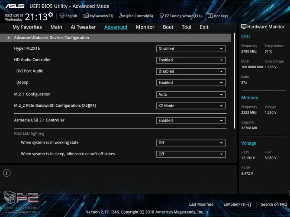Image resolution: width=290 pixels, height=217 pixels.
Task: Click the info icon at bottom left
Action: [7, 173]
